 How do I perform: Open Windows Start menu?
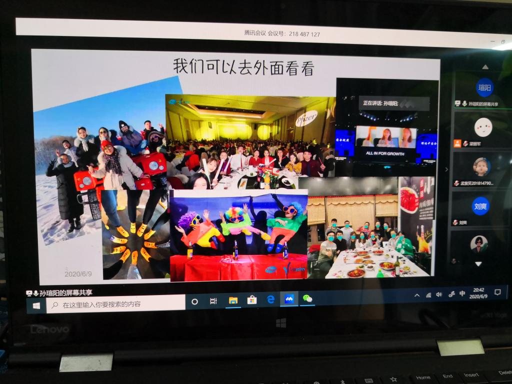36,304
